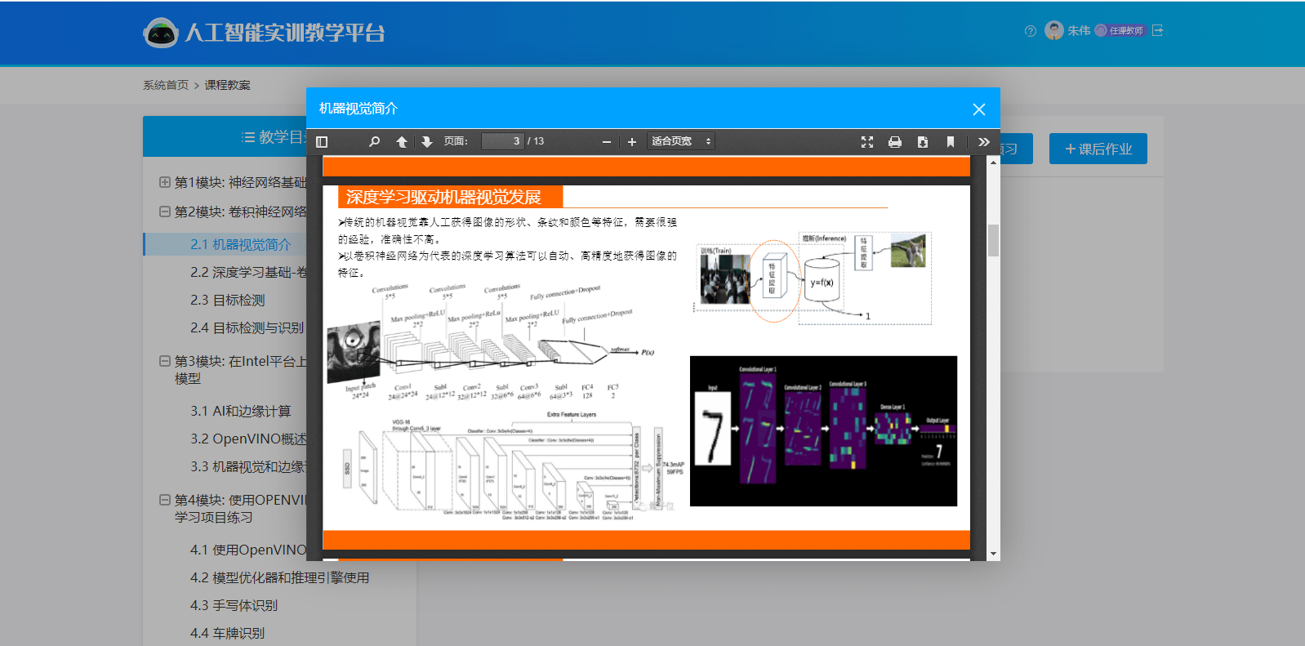Open the PDF tools double-chevron menu
1305x646 pixels.
[x=984, y=141]
